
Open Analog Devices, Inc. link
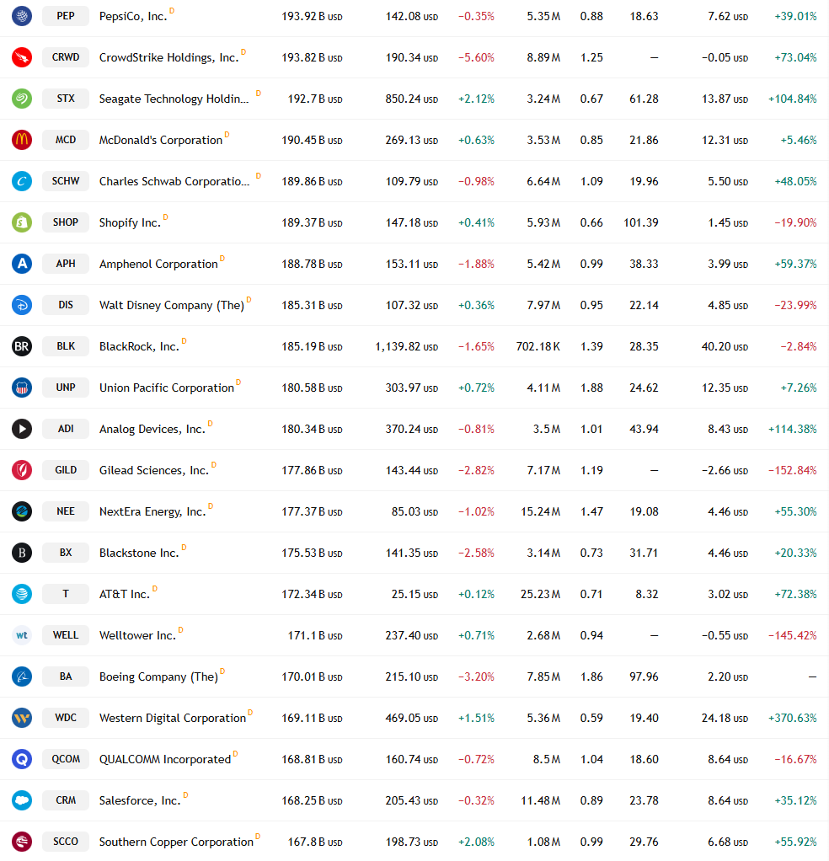click(152, 429)
